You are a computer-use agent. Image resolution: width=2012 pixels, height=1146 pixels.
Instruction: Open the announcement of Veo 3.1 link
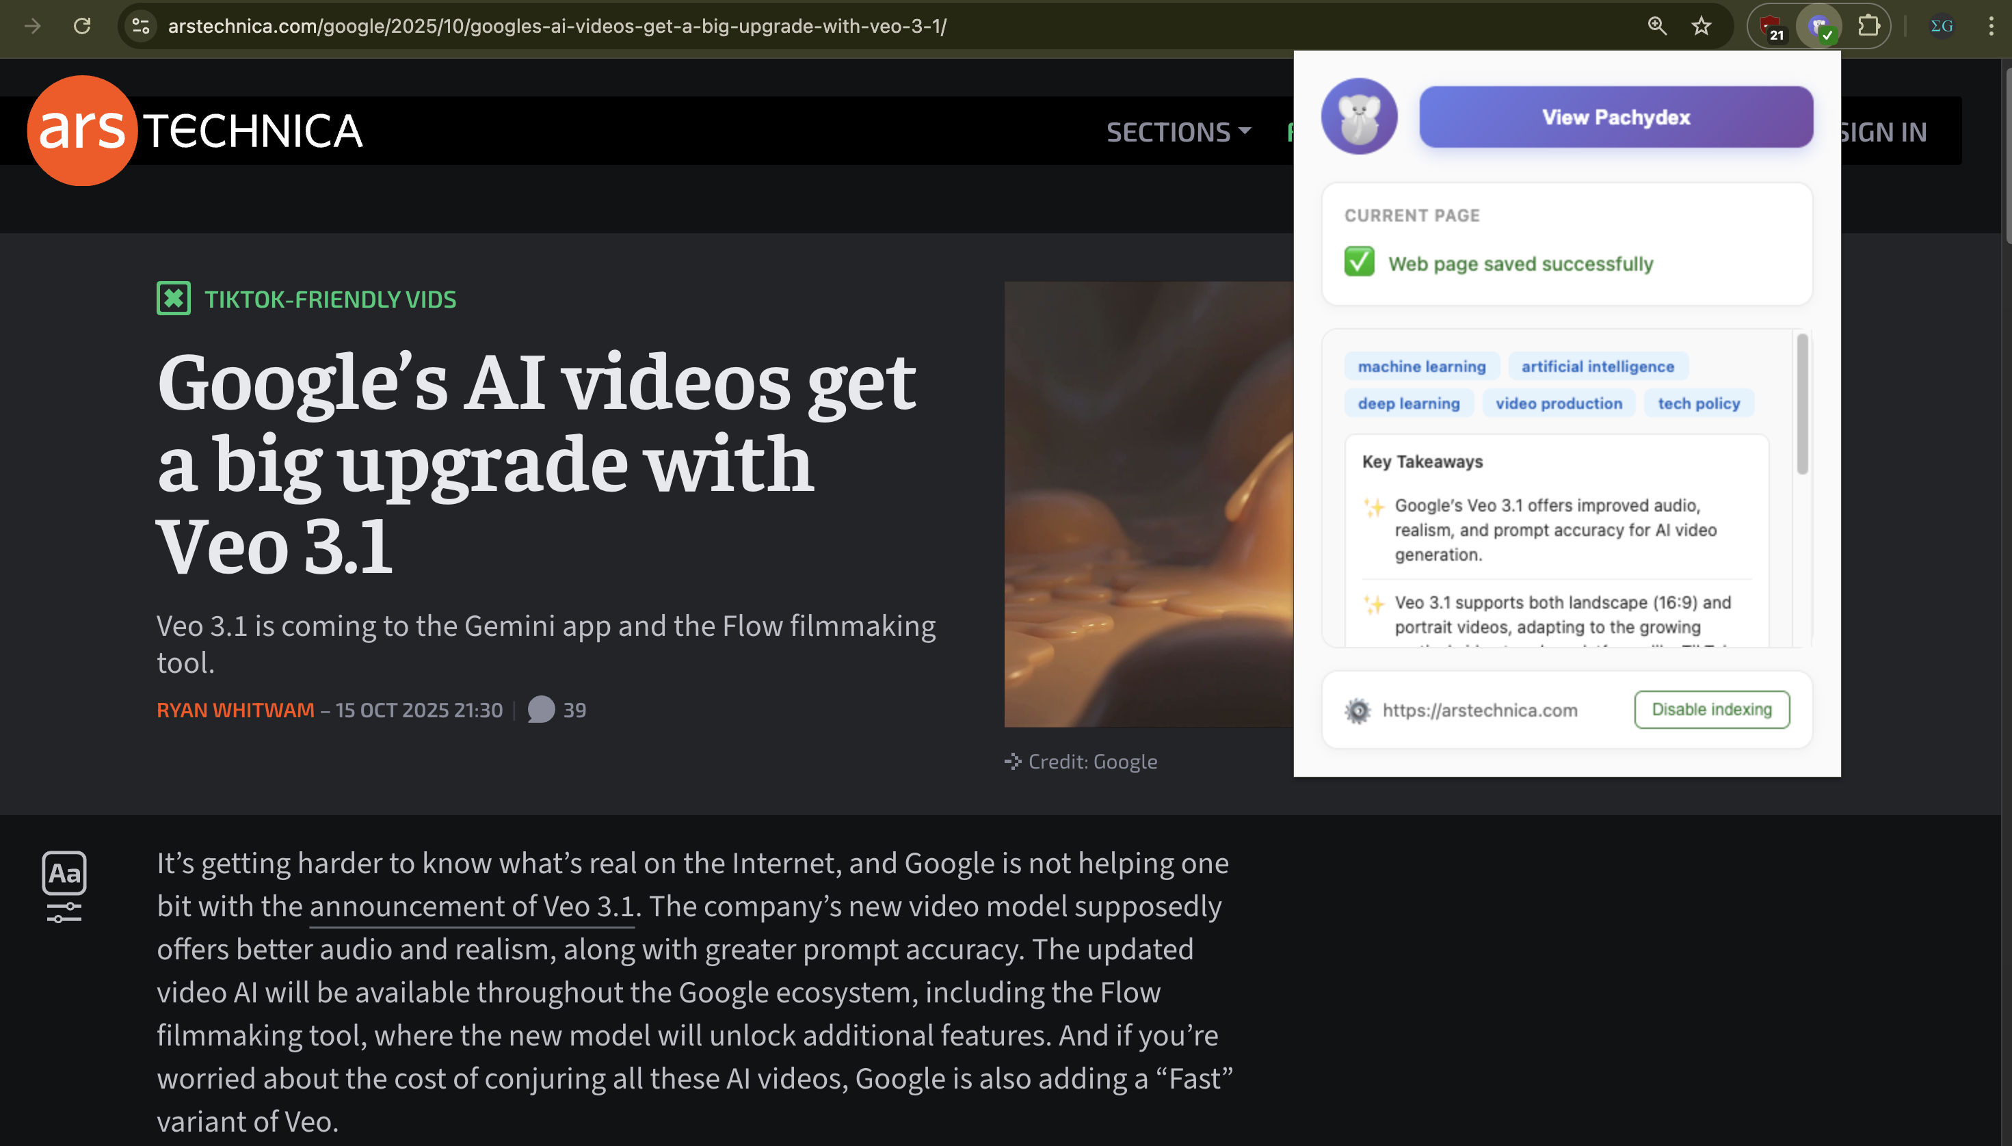click(471, 906)
